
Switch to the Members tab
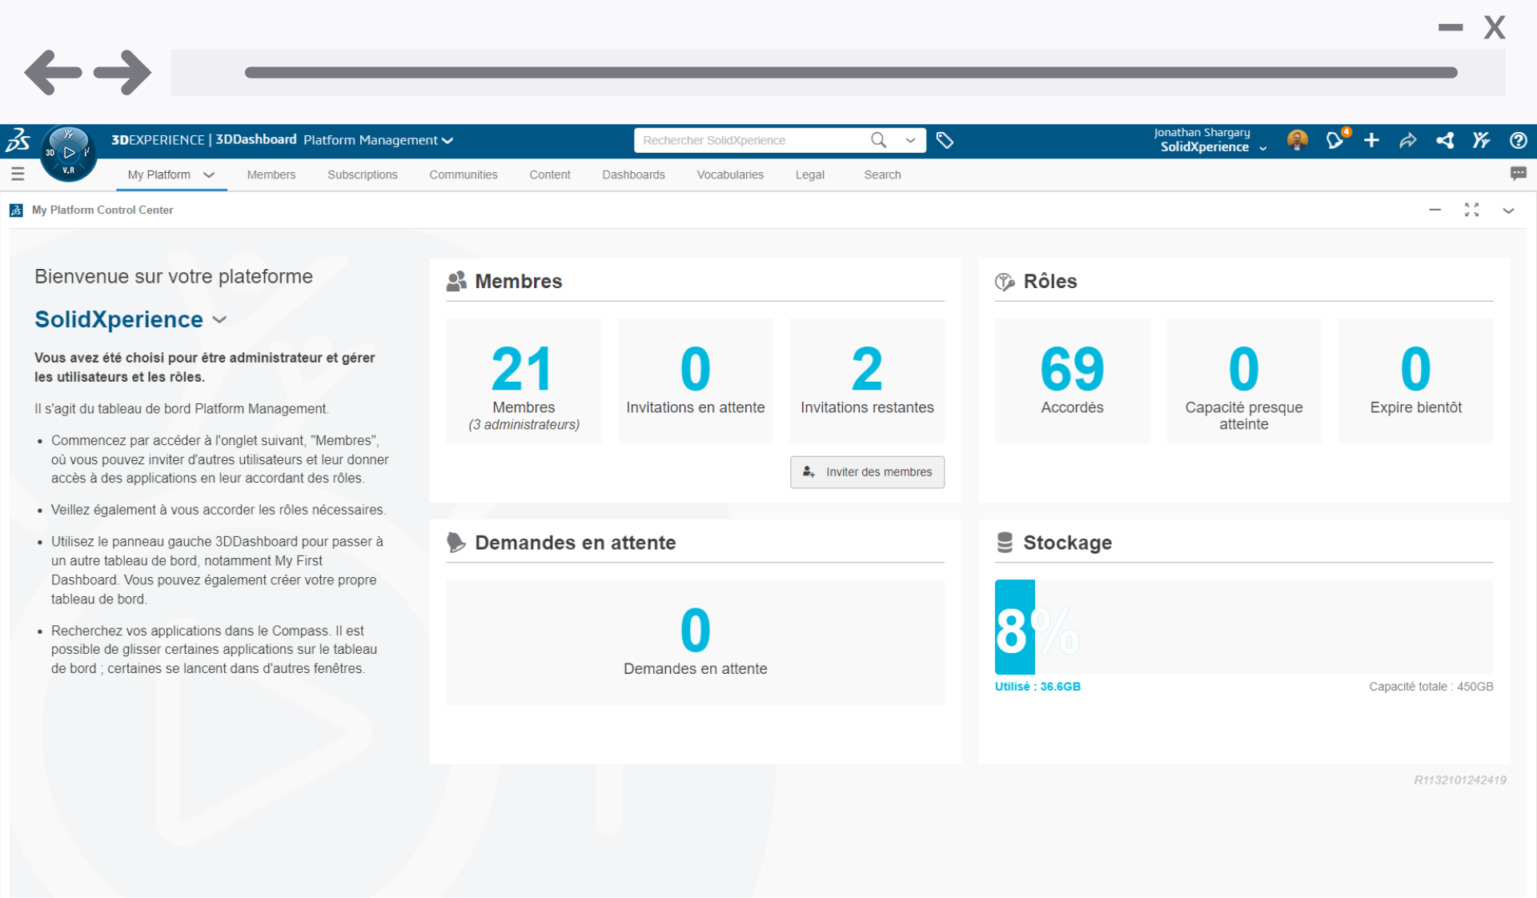tap(271, 174)
